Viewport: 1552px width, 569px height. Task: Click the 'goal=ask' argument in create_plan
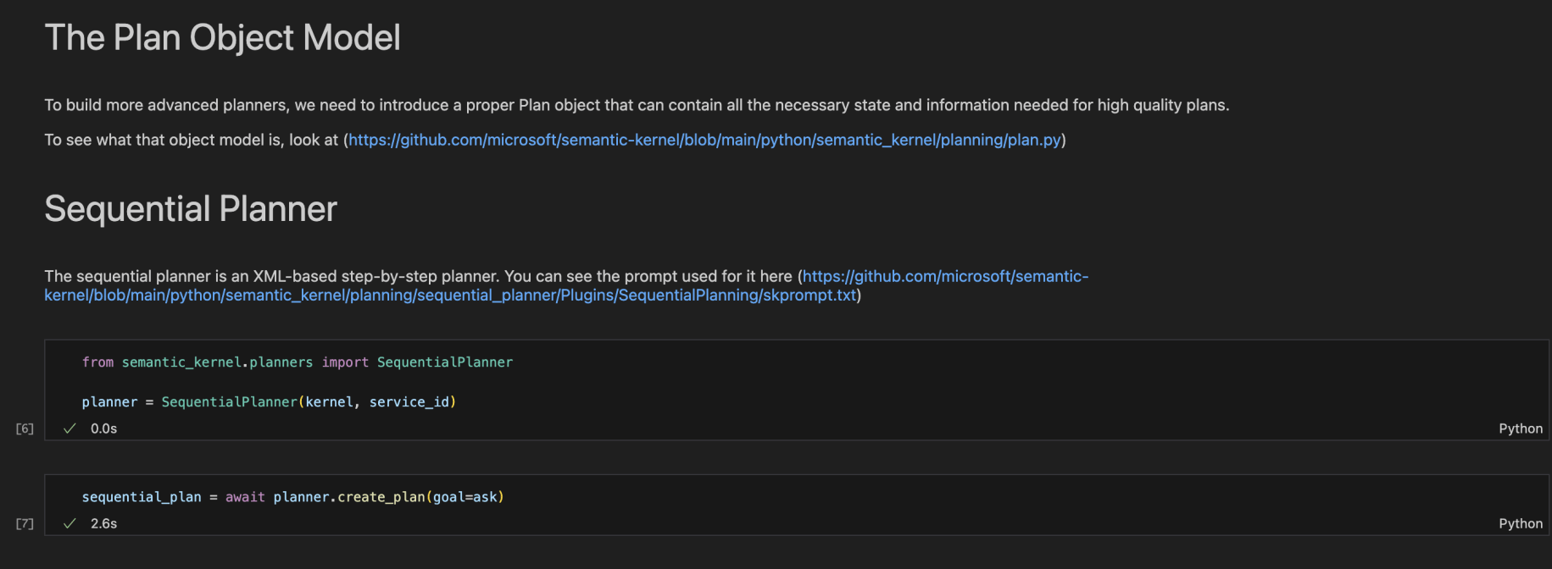click(x=465, y=497)
